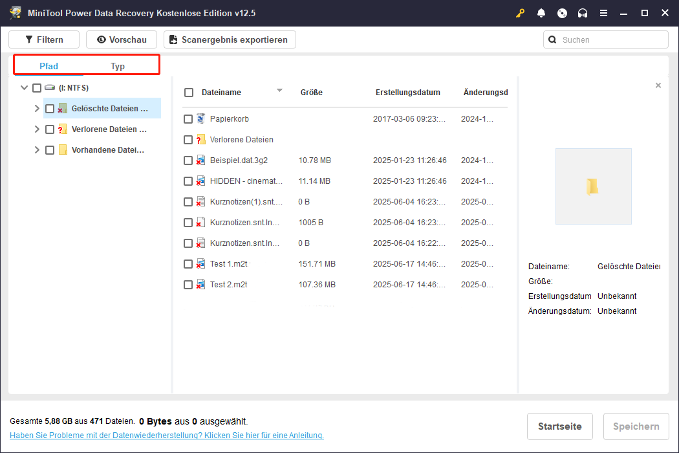Sort by the Größe column header
The width and height of the screenshot is (679, 453).
[311, 93]
